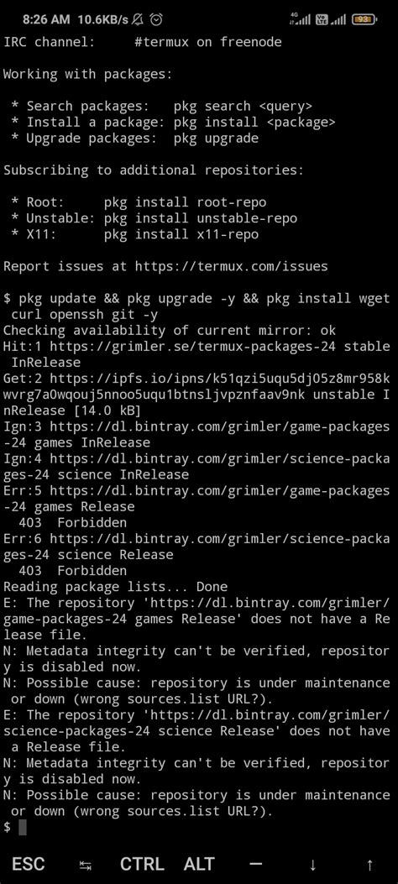Open the https://termux.com/issues link
Screen dimensions: 398x884
(x=231, y=266)
